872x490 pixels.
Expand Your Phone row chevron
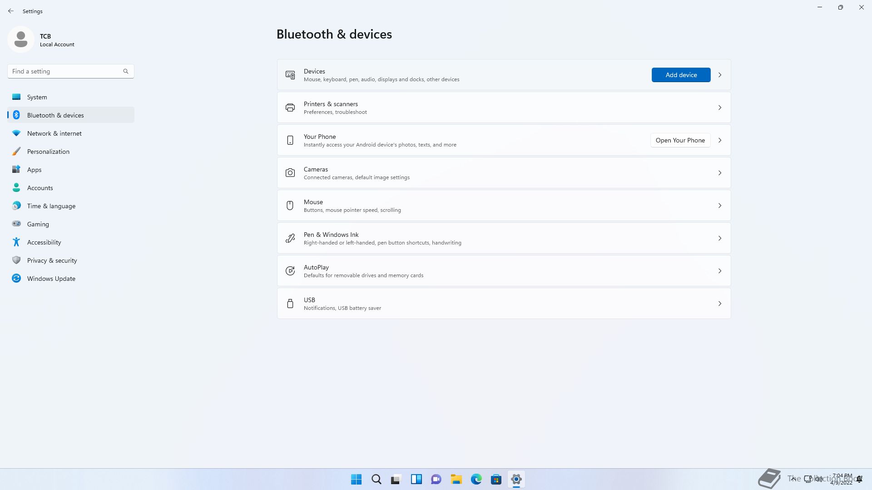tap(720, 140)
